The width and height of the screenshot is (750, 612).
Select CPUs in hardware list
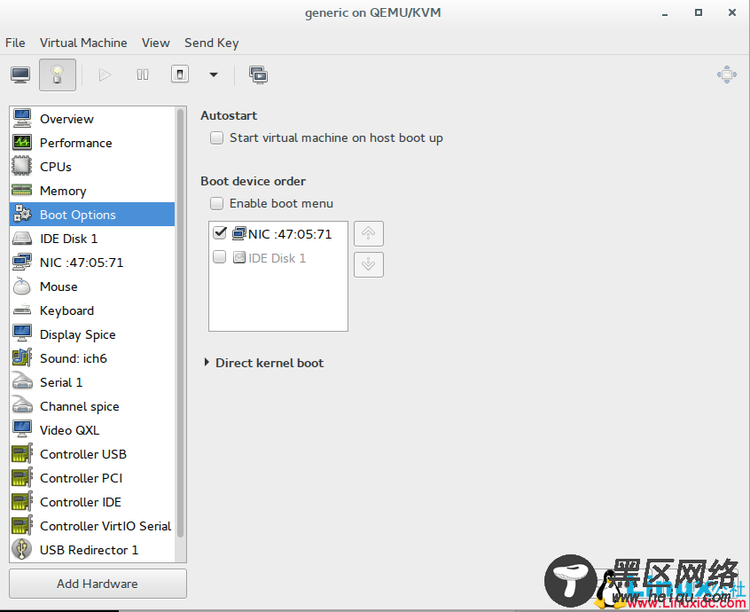pos(92,167)
